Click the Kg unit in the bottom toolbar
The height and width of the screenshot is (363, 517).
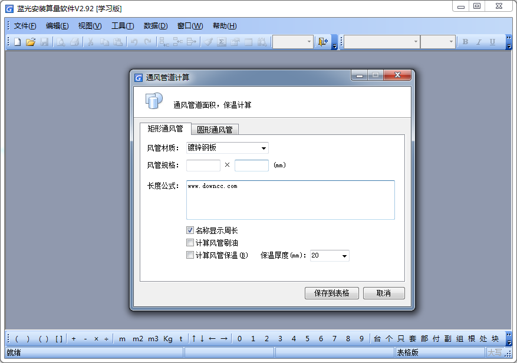167,338
